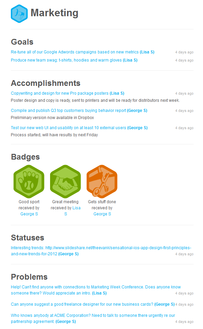This screenshot has height=329, width=203.
Task: Click the Problems section heading
Action: pos(29,277)
